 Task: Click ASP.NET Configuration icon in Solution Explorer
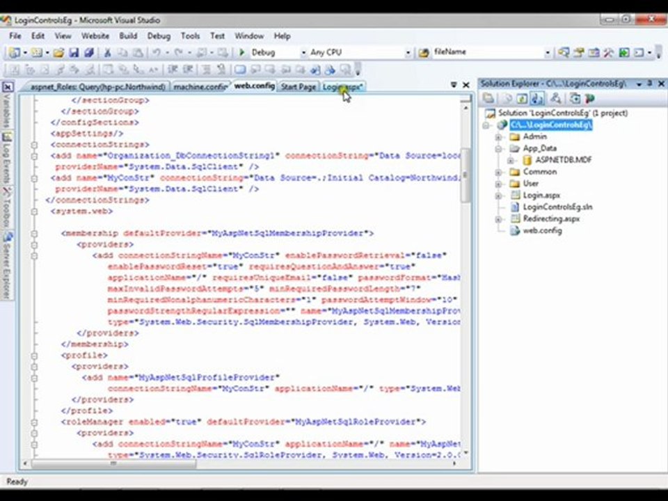point(589,99)
